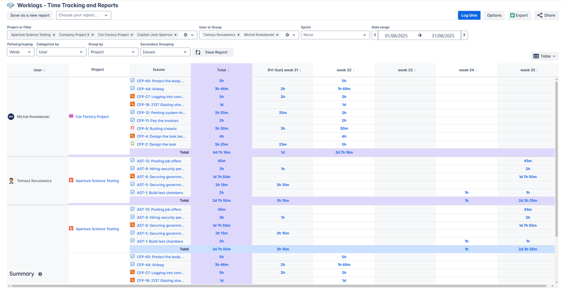Image resolution: width=564 pixels, height=288 pixels.
Task: Expand the Period grouping Week dropdown
Action: click(20, 52)
